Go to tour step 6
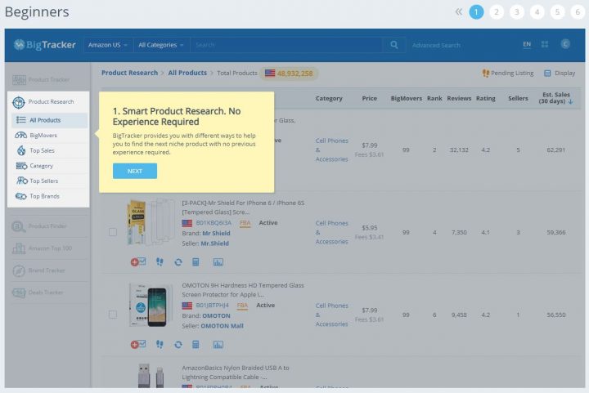Screen dimensions: 589x393 [578, 12]
